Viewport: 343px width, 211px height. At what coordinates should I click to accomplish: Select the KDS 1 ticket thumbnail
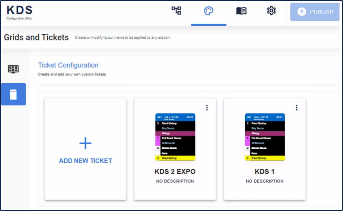coord(265,137)
